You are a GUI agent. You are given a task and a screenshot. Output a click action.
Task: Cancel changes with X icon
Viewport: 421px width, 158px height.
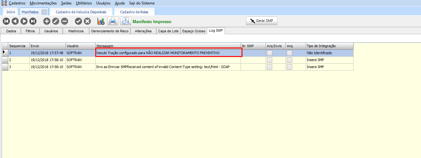coord(87,21)
